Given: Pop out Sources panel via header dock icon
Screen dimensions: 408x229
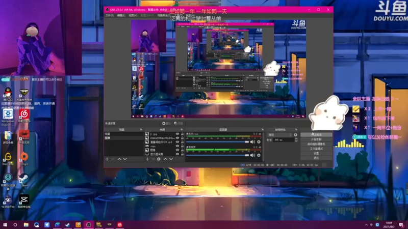Looking at the screenshot, I should (x=182, y=129).
